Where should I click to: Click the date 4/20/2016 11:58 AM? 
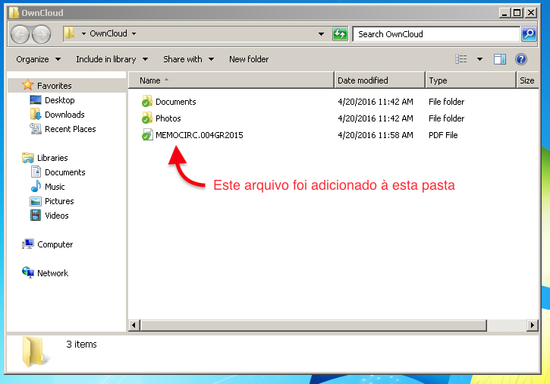tap(376, 135)
